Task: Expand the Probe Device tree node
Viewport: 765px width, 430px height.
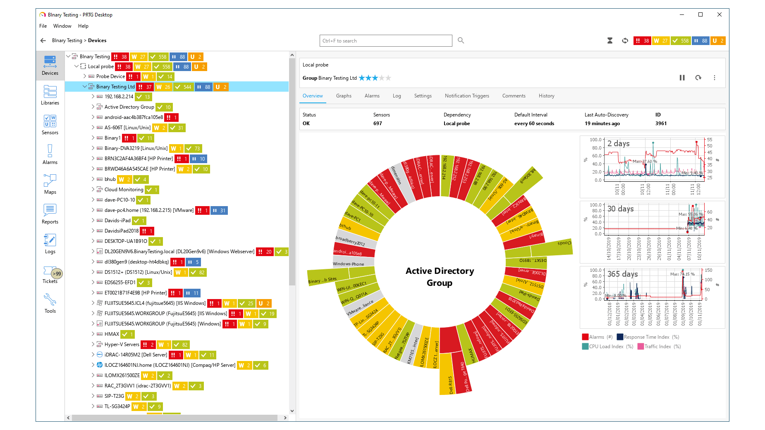Action: click(85, 76)
